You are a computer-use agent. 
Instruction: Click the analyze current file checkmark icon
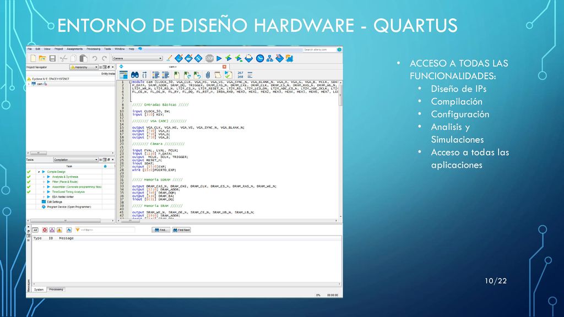[x=228, y=75]
